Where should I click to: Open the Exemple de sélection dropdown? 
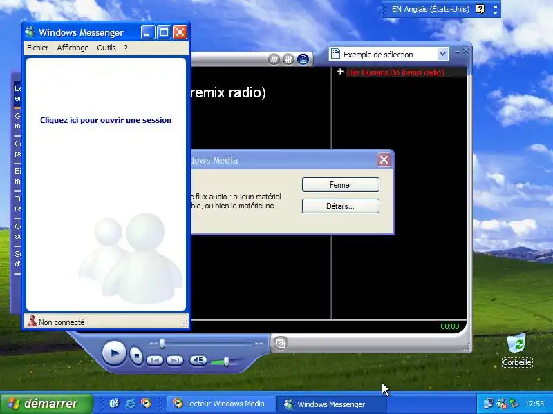(x=442, y=54)
